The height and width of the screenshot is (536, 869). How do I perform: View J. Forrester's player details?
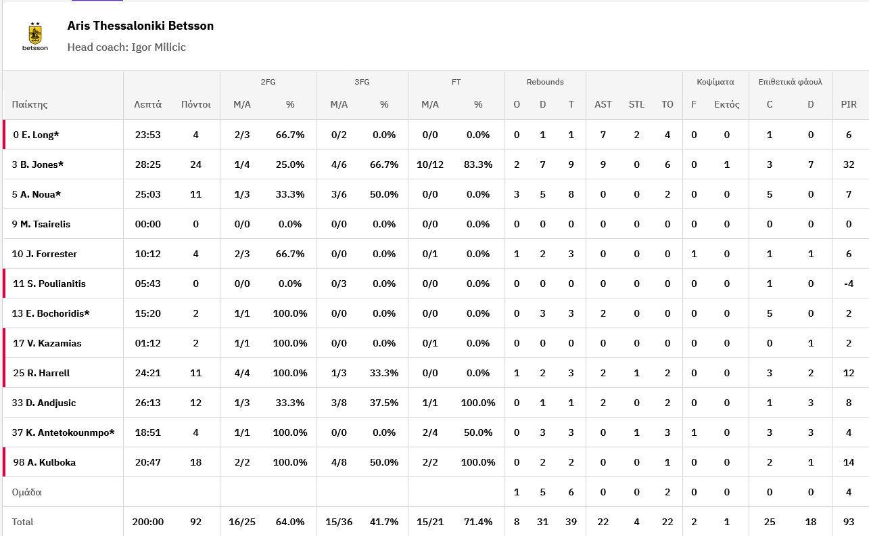click(51, 254)
